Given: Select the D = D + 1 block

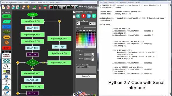Looking at the screenshot, I should 33,93.
